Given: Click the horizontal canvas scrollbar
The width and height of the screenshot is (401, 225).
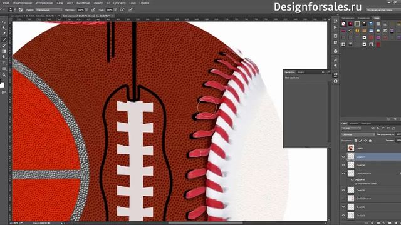Looking at the screenshot, I should pos(205,223).
